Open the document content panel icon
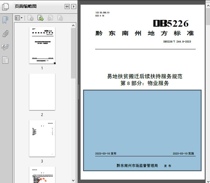 5,60
